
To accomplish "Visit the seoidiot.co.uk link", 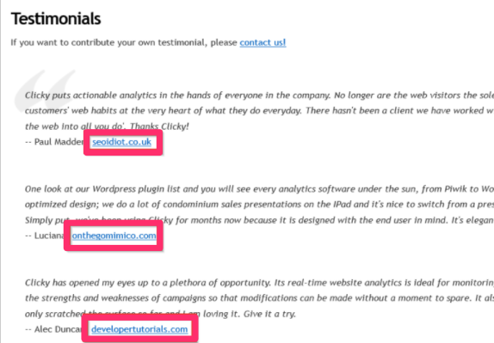I will point(121,142).
